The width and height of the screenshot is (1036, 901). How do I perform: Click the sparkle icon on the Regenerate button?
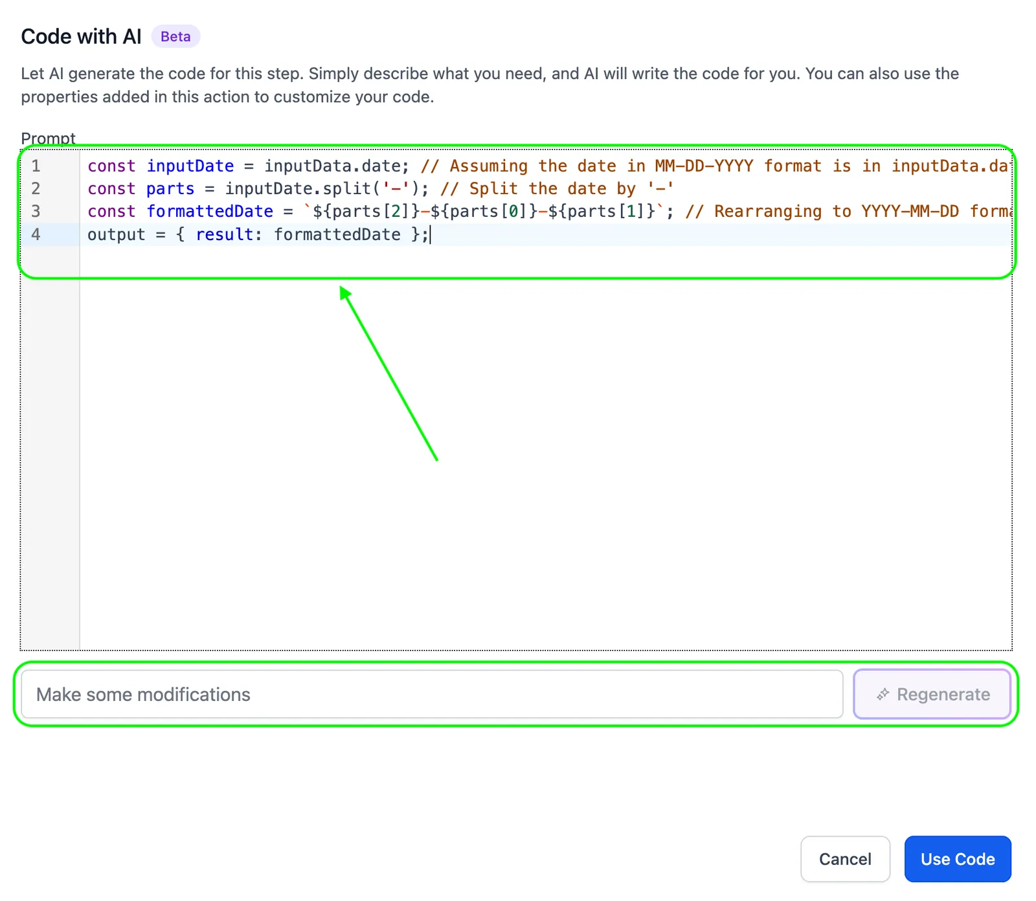point(883,695)
